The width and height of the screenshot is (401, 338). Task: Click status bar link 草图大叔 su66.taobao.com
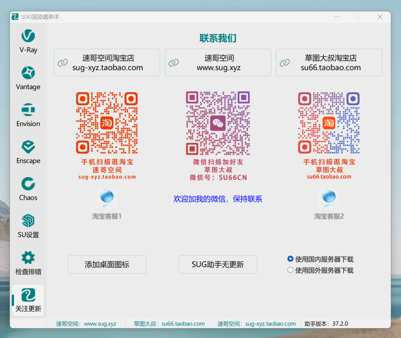[169, 324]
